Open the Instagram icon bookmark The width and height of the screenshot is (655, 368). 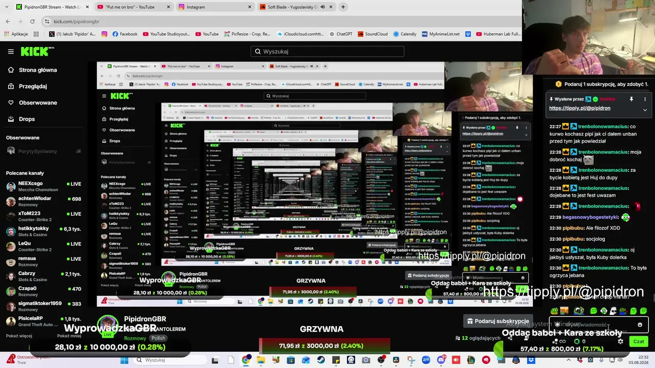click(104, 34)
